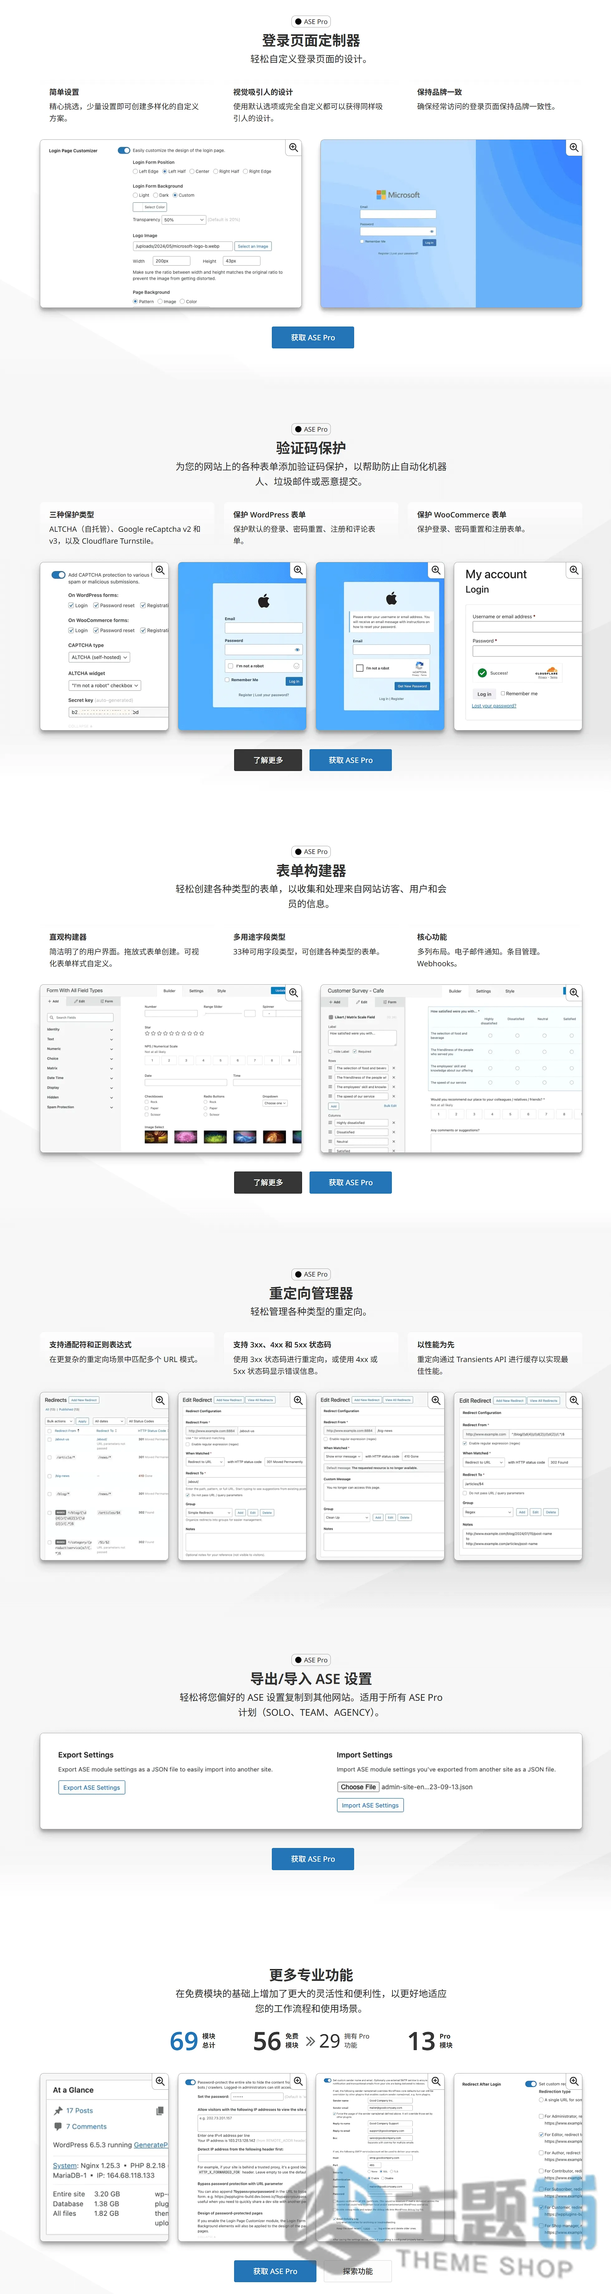Open the ALTCHA (self-hosted) CAPTCHA type dropdown
The width and height of the screenshot is (611, 2294).
[x=100, y=657]
